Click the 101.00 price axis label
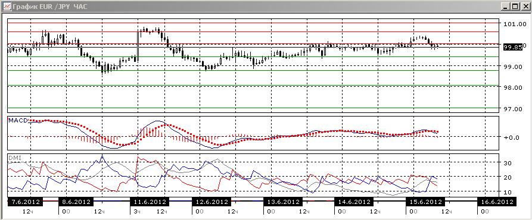 coord(513,24)
